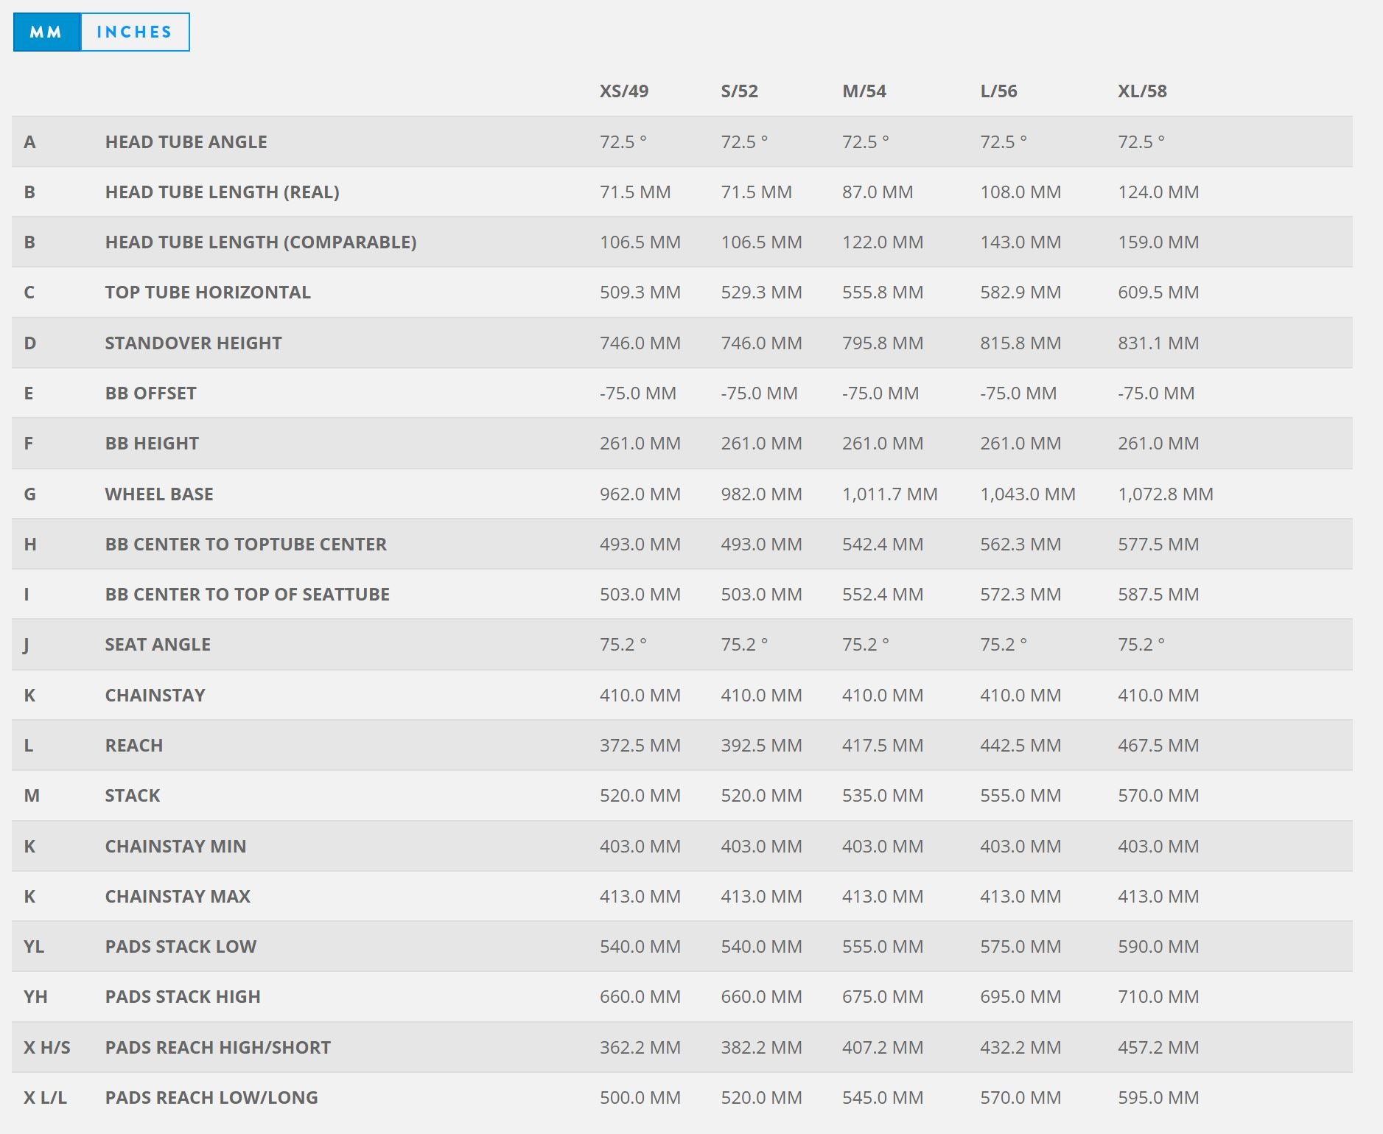Click the PADS STACK HIGH label
The height and width of the screenshot is (1134, 1383).
point(183,996)
